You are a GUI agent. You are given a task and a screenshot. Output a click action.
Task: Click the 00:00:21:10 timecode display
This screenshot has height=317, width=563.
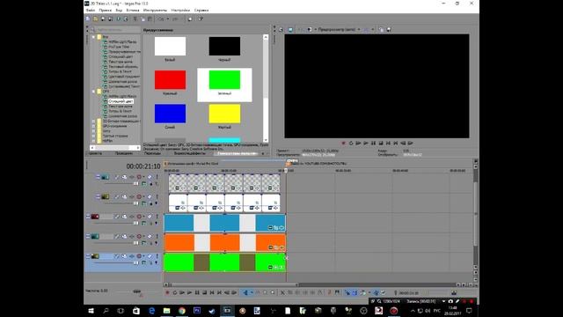tap(143, 166)
